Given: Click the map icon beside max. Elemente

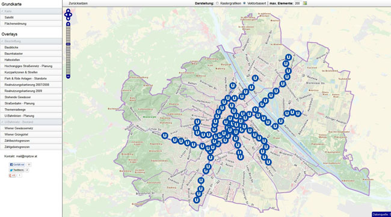Looking at the screenshot, I should (305, 3).
